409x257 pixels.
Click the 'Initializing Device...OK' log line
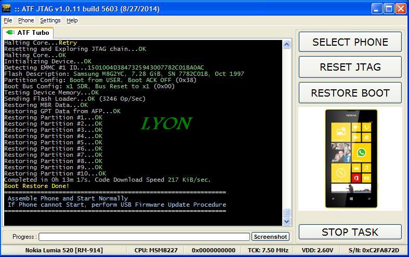48,61
